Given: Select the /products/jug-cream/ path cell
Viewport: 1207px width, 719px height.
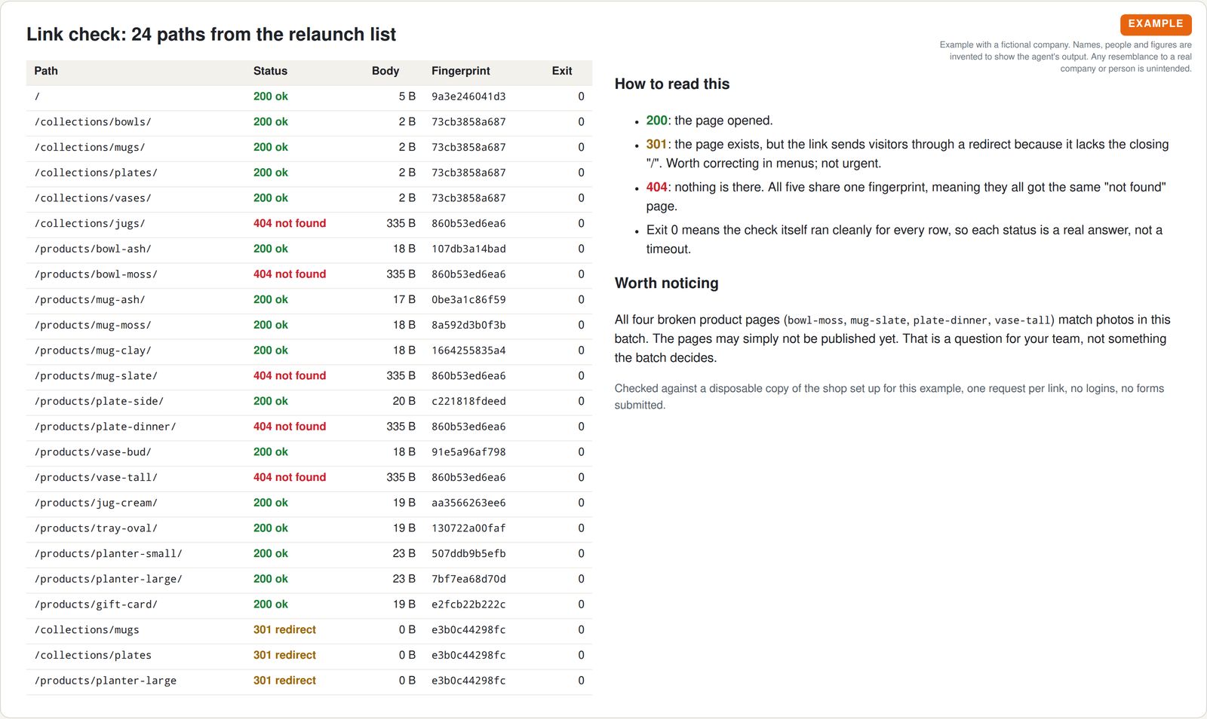Looking at the screenshot, I should [x=96, y=503].
